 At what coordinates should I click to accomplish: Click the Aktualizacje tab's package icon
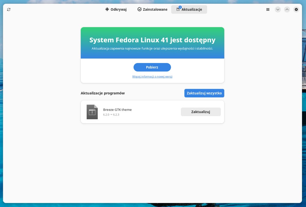point(178,10)
